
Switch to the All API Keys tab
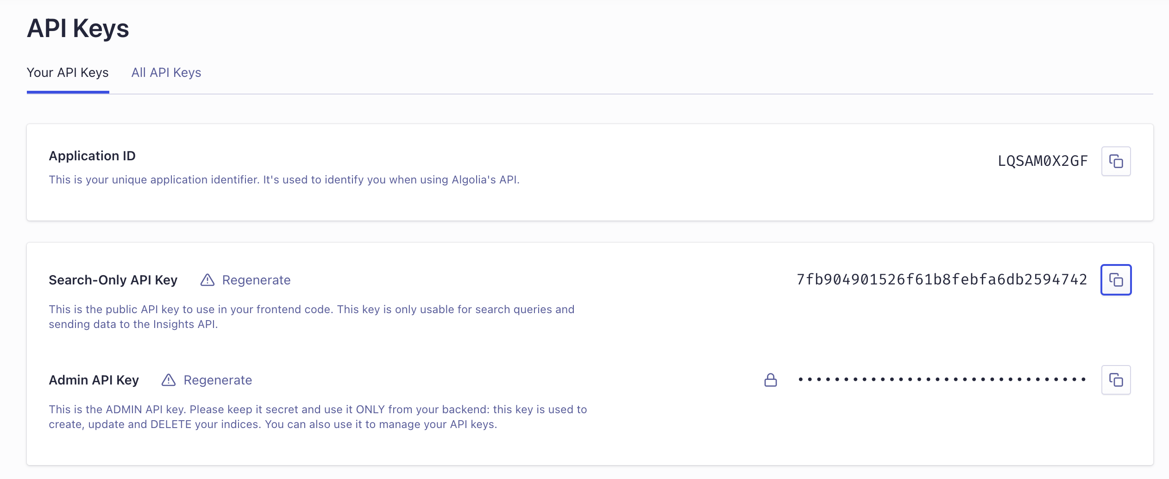[166, 73]
